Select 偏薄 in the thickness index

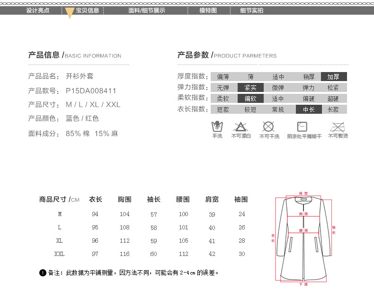click(223, 77)
